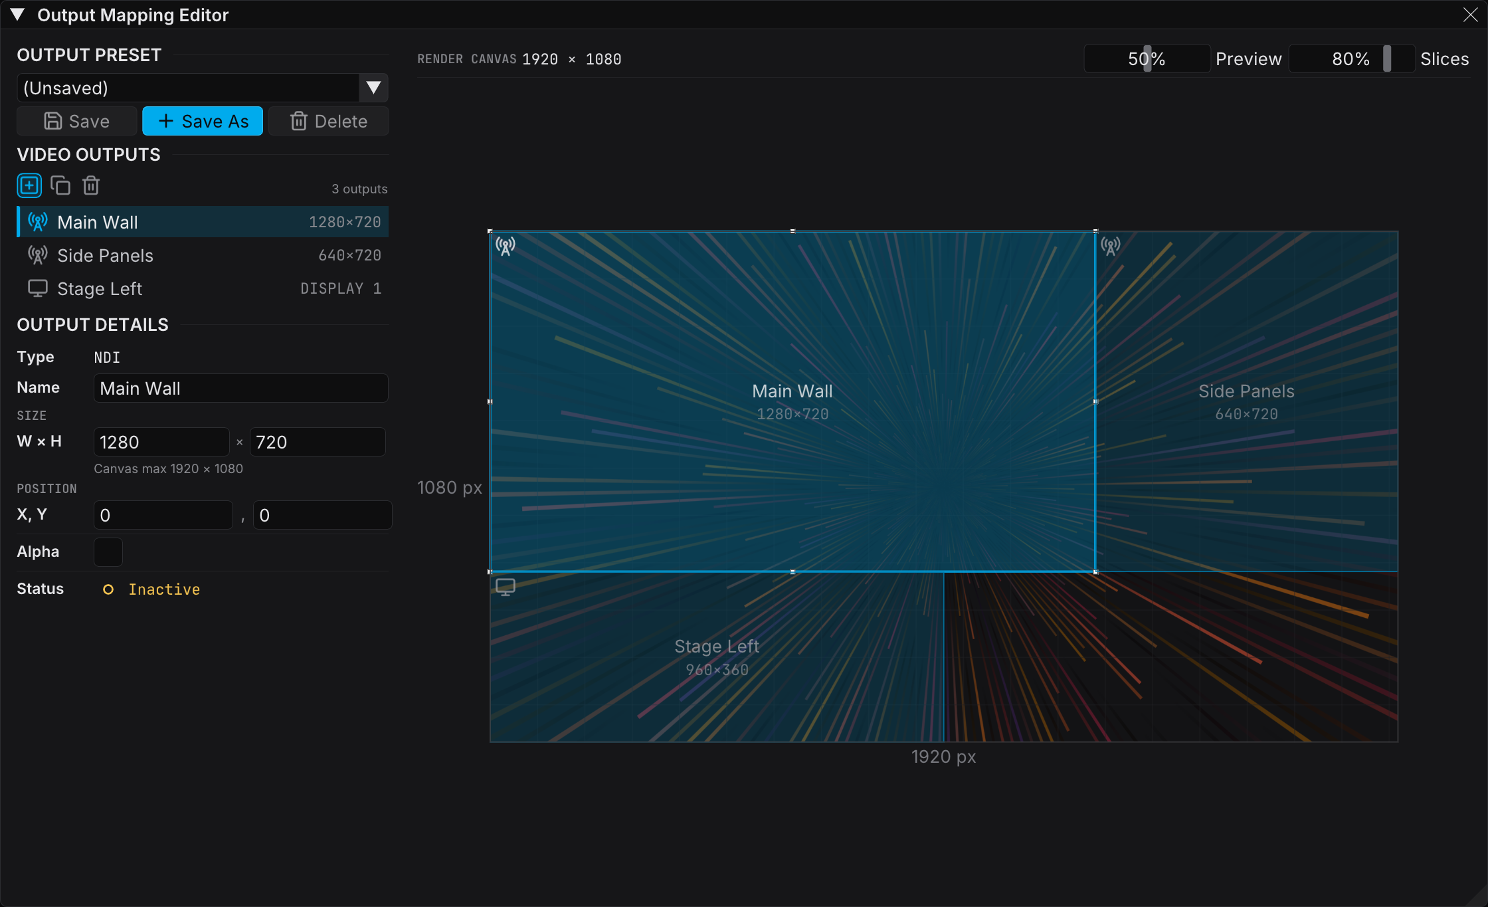Click the bottom-center resize handle of Main Wall

click(x=792, y=571)
